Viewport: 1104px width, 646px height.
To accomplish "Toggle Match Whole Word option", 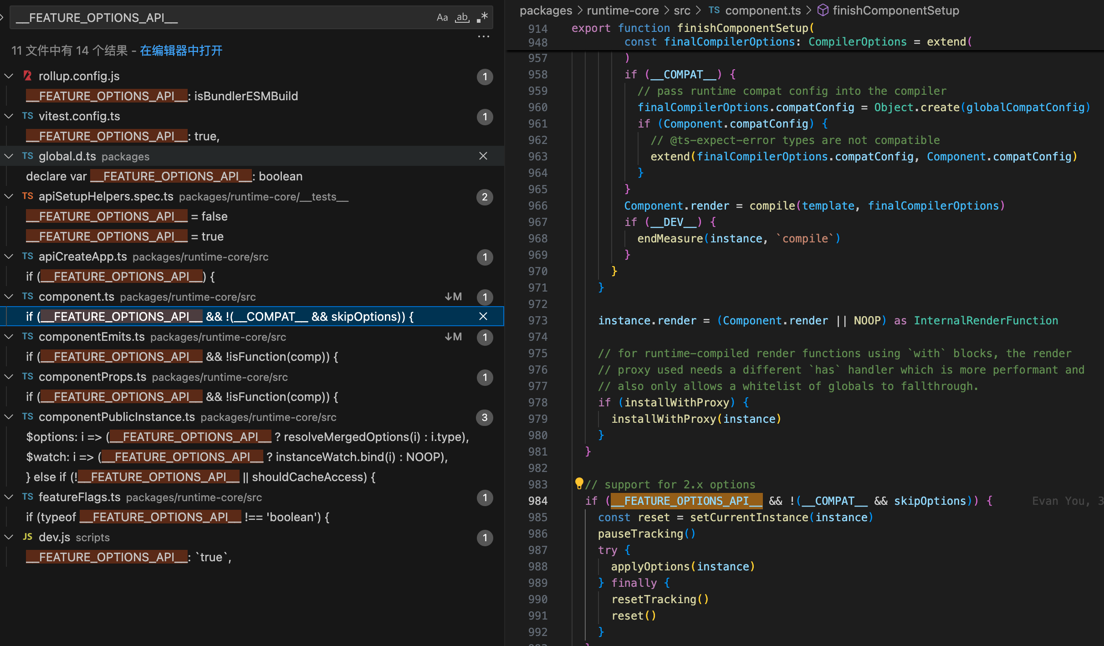I will tap(462, 18).
